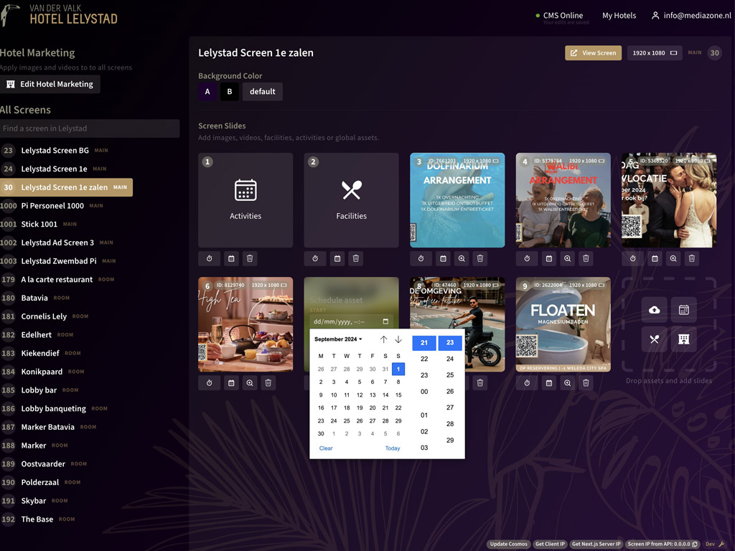Open info@mediazone.nl account menu
Viewport: 735px width, 551px height.
click(691, 16)
